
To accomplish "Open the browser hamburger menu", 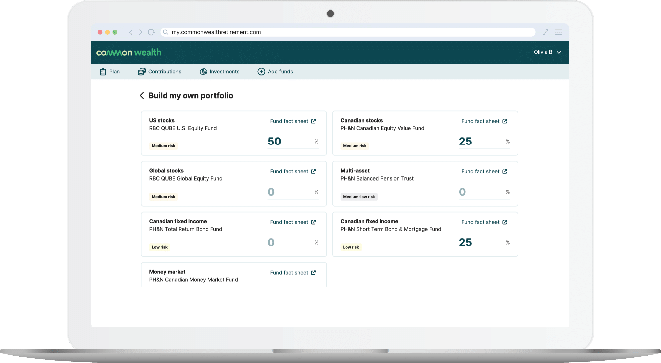I will 558,32.
